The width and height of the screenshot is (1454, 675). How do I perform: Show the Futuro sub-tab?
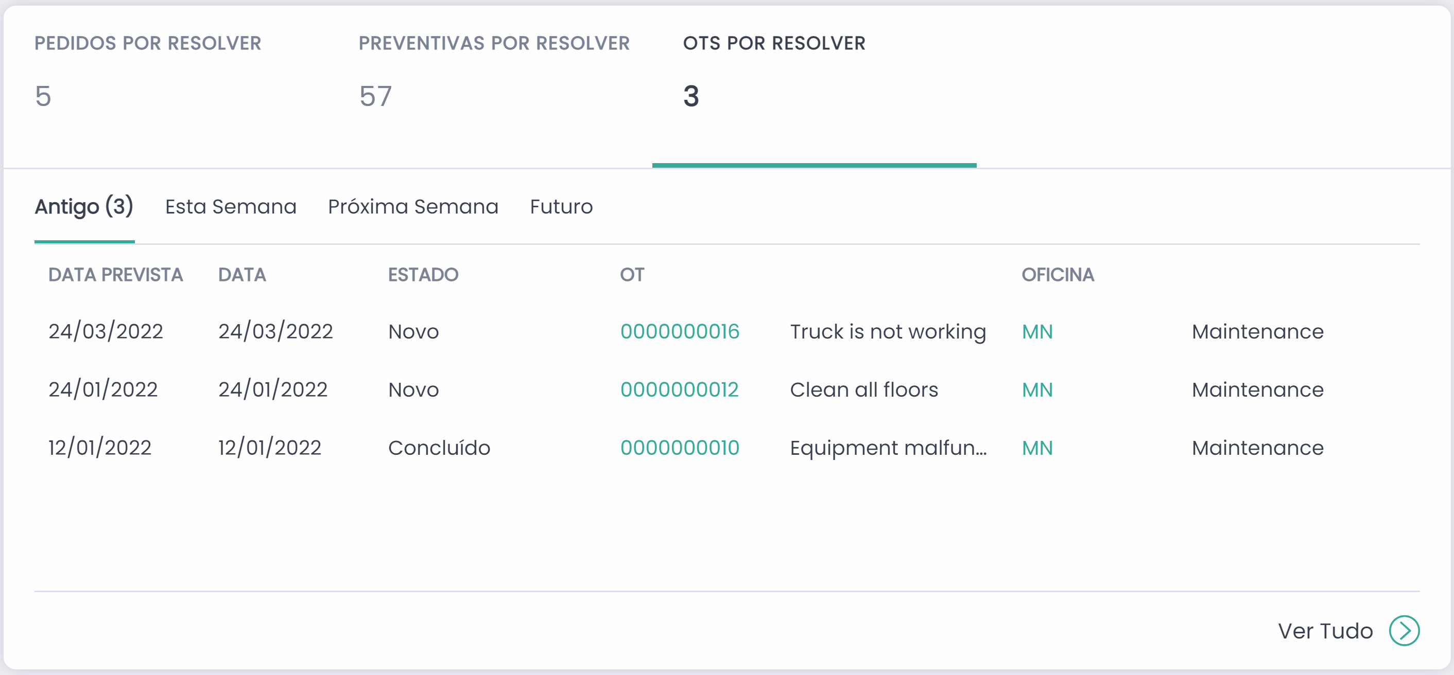click(561, 206)
